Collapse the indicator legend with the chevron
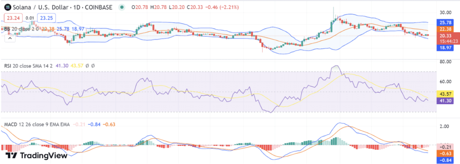The image size is (460, 164). pos(10,38)
